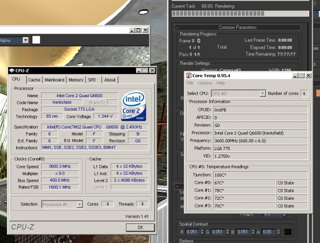Click the A spinner arrows in Spatial Contrast

click(x=278, y=232)
